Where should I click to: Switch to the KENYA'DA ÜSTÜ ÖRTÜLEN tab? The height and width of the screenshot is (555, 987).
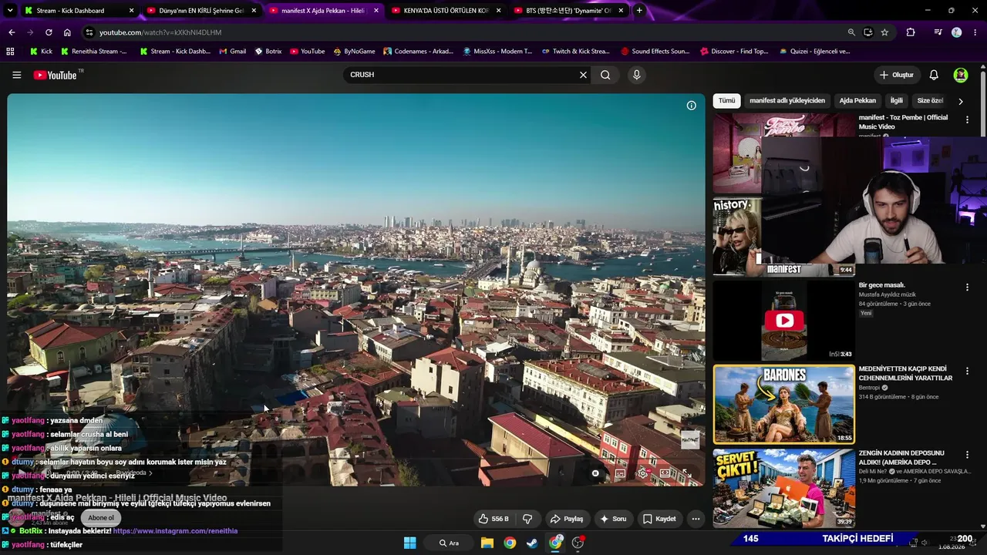pos(446,11)
